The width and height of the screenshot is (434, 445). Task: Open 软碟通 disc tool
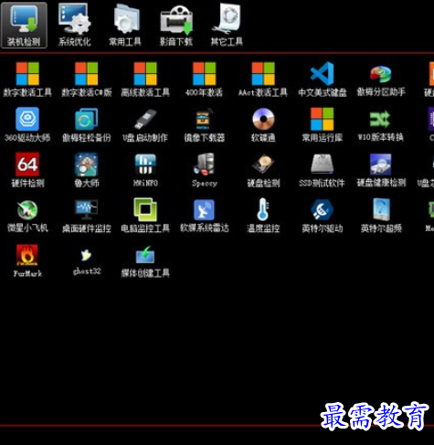263,124
